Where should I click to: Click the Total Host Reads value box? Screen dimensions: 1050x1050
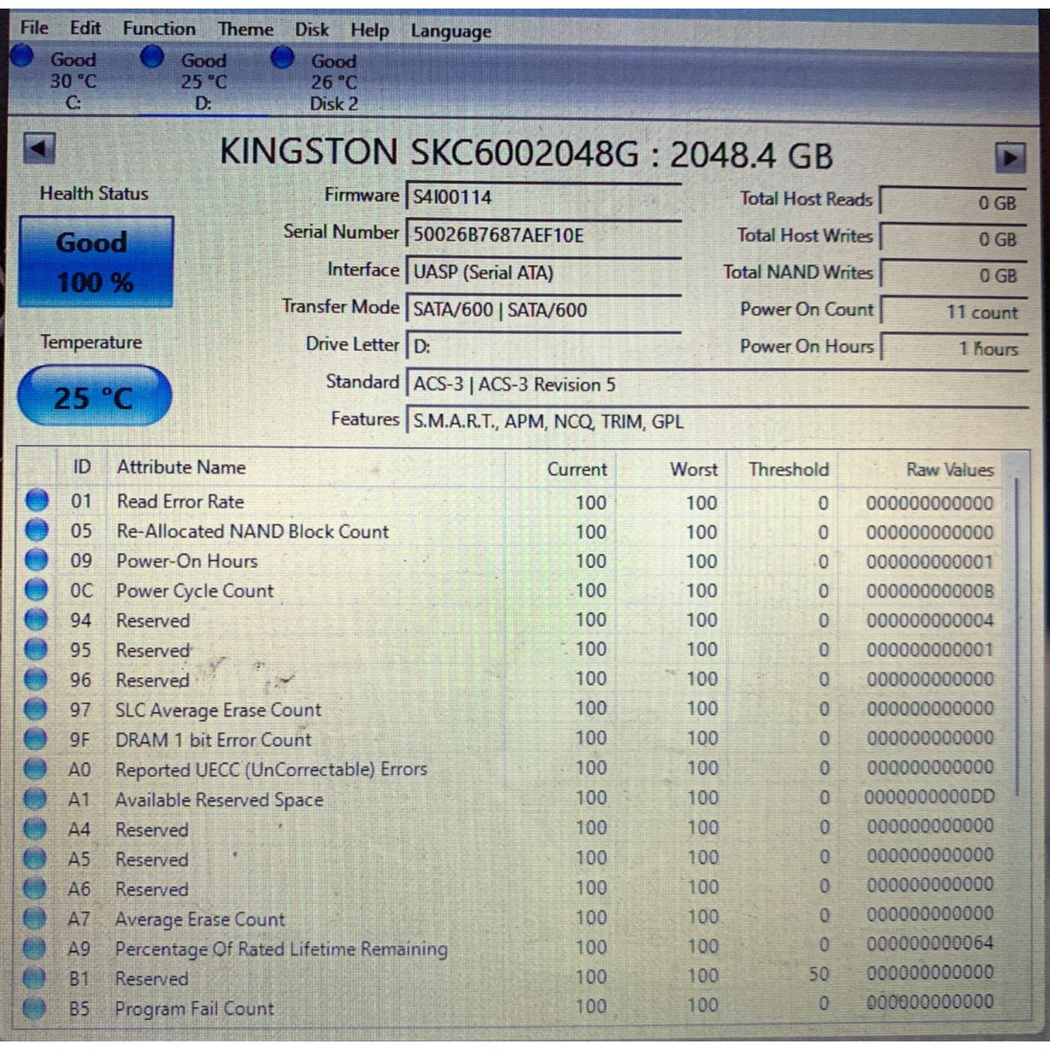[x=952, y=202]
